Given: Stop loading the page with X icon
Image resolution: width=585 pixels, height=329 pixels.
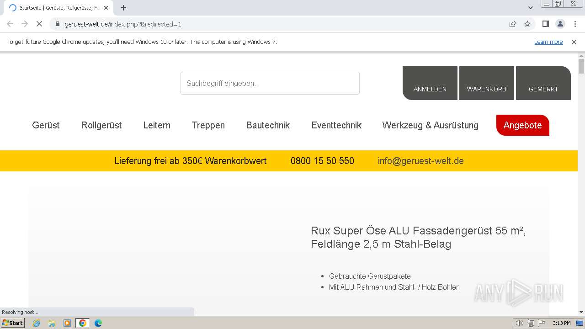Looking at the screenshot, I should click(39, 24).
